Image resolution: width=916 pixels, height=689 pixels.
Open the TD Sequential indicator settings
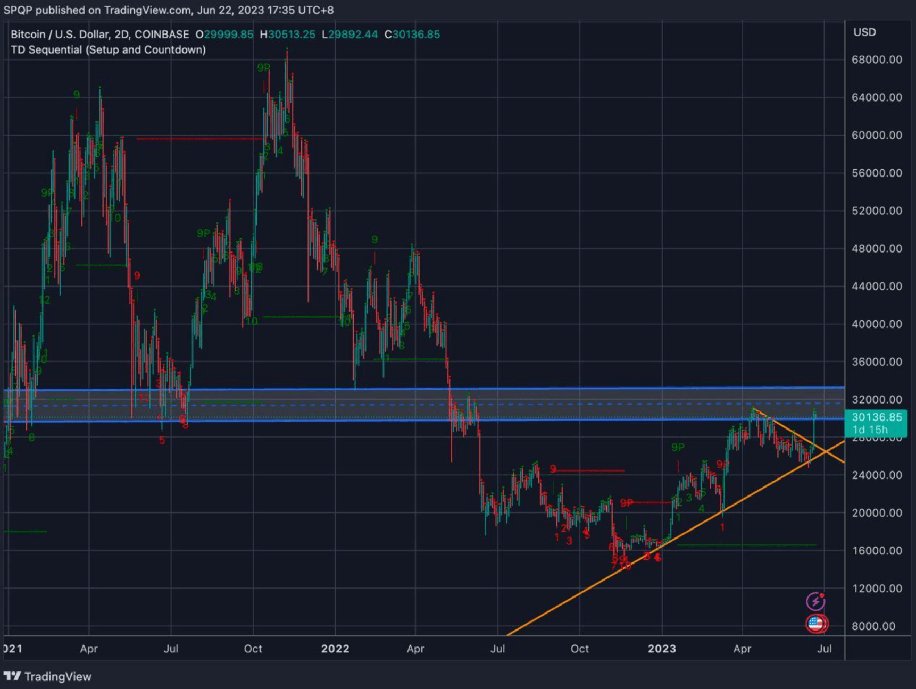pos(108,49)
